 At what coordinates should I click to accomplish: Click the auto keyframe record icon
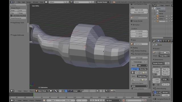124,101
